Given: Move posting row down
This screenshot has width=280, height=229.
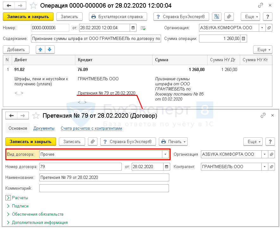Looking at the screenshot, I should pyautogui.click(x=50, y=49).
